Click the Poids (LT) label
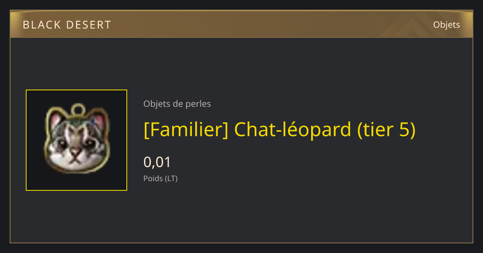 (161, 179)
